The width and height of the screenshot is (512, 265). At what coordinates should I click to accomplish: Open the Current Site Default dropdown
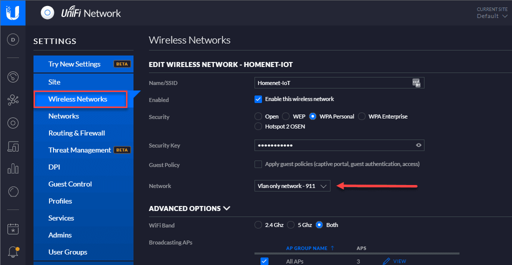click(x=490, y=16)
